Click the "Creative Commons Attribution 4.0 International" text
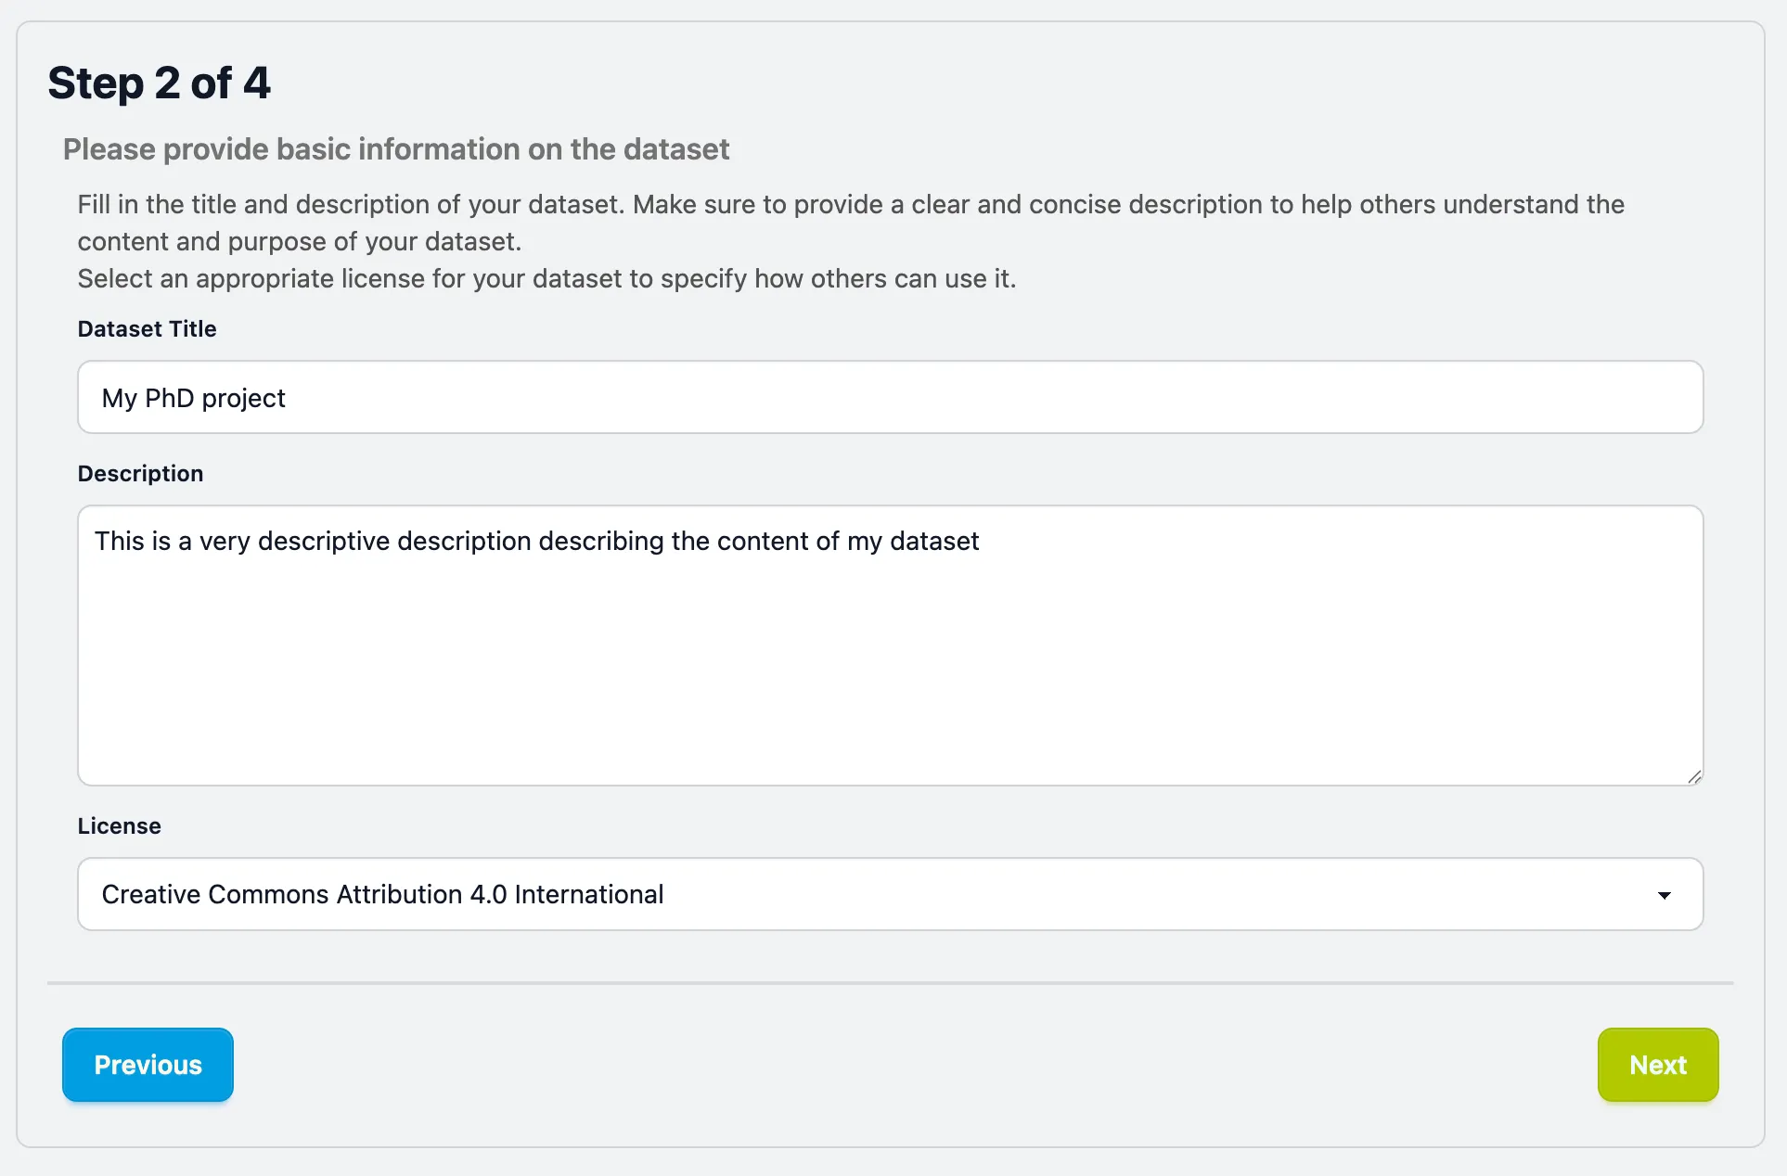Image resolution: width=1787 pixels, height=1176 pixels. tap(382, 895)
